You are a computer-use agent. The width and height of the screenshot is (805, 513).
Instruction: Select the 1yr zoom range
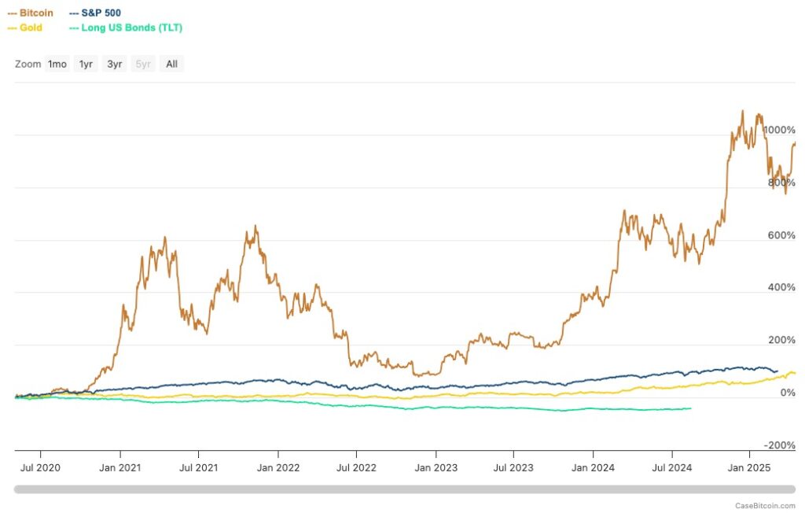coord(86,65)
